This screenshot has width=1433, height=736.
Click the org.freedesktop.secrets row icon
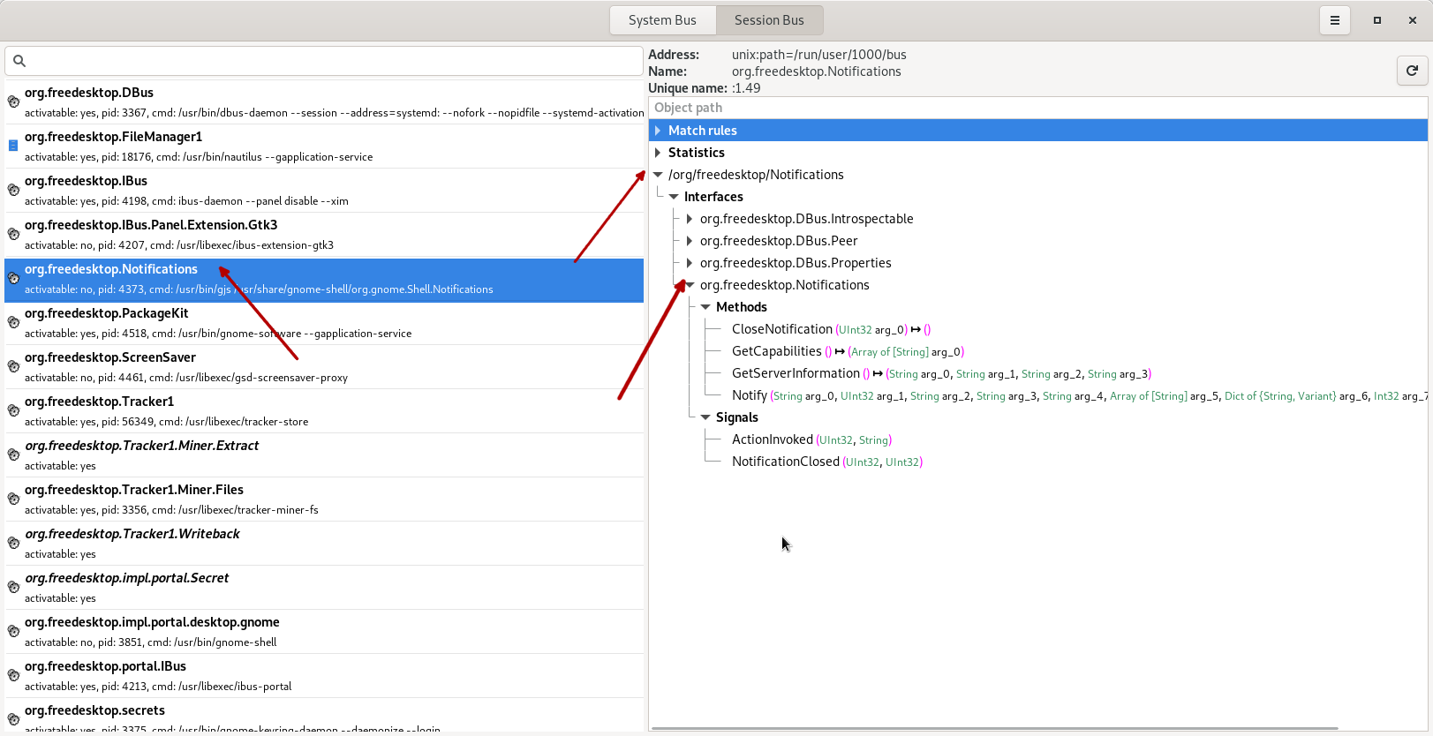(x=13, y=717)
